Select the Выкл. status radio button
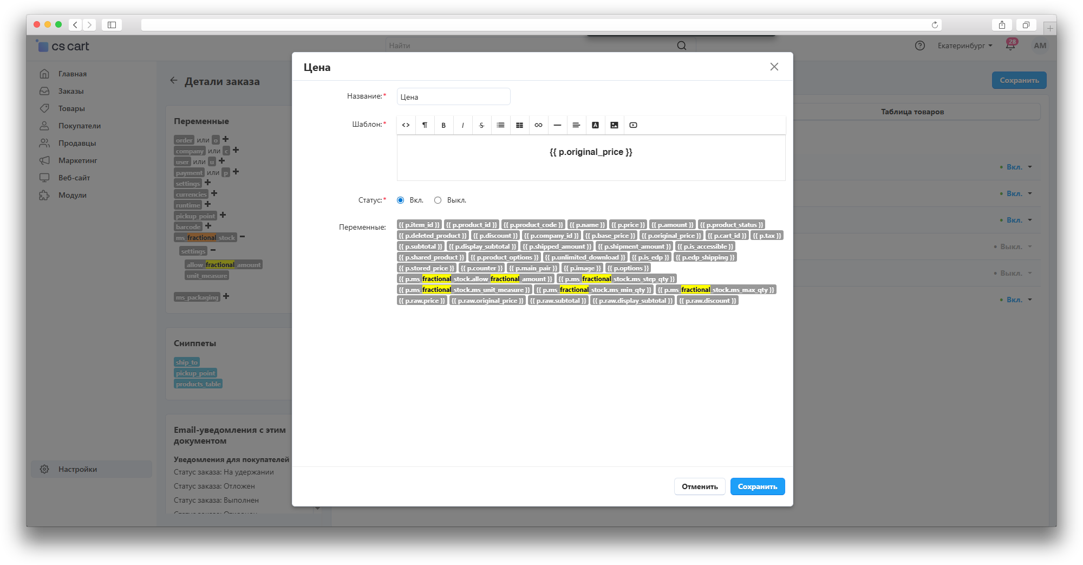 [x=438, y=200]
